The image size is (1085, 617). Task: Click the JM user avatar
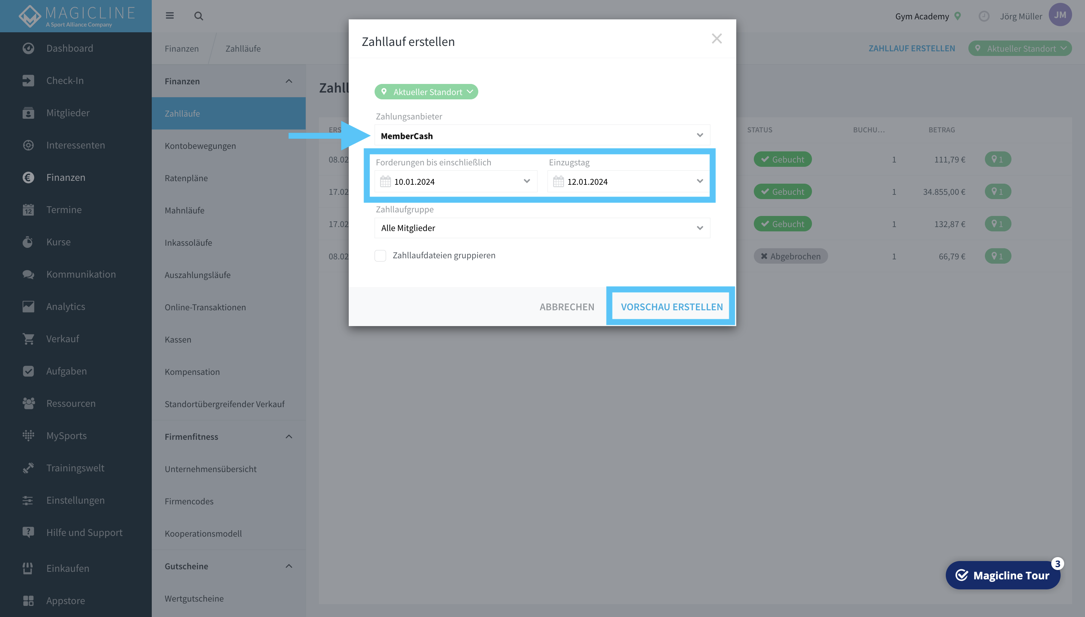coord(1060,15)
